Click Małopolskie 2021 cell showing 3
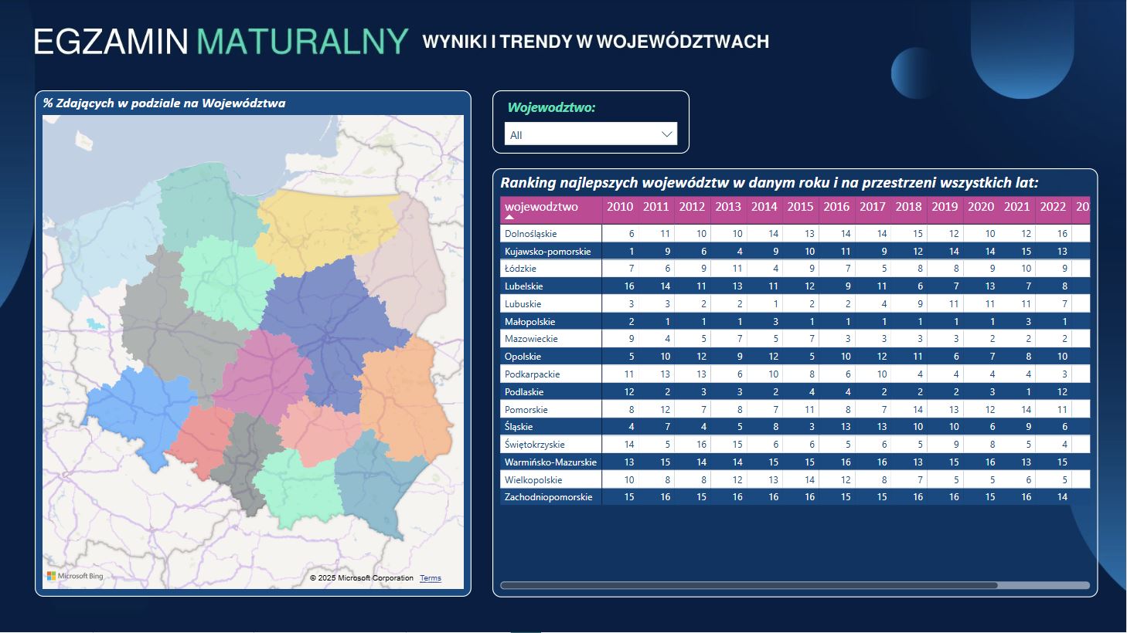This screenshot has height=633, width=1127. click(1016, 322)
